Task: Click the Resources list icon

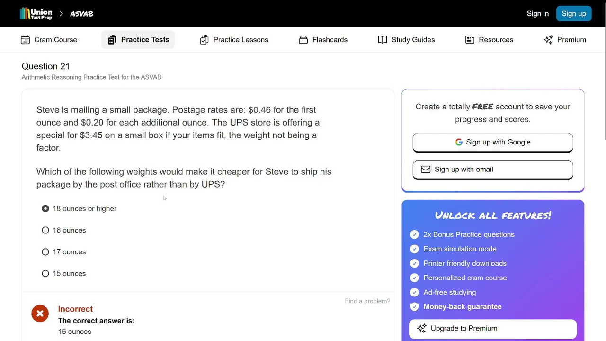Action: (x=470, y=40)
